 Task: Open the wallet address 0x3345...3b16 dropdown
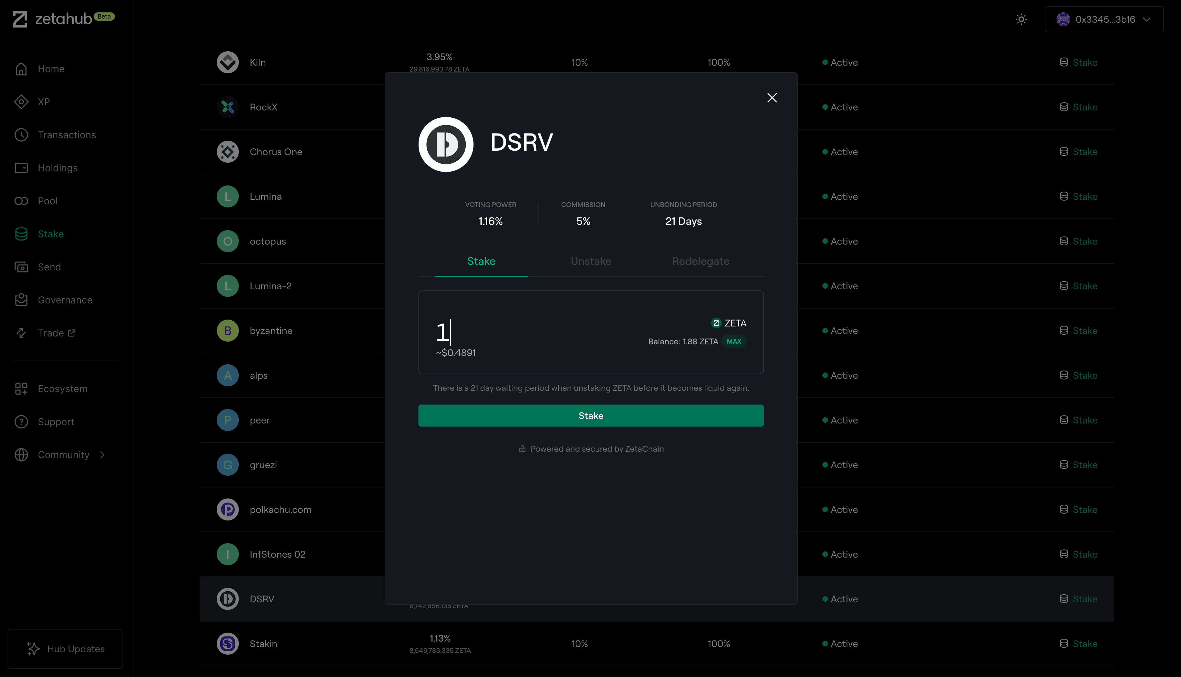tap(1104, 19)
